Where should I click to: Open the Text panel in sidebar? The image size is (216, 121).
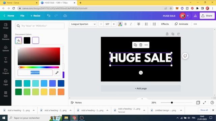click(x=6, y=60)
